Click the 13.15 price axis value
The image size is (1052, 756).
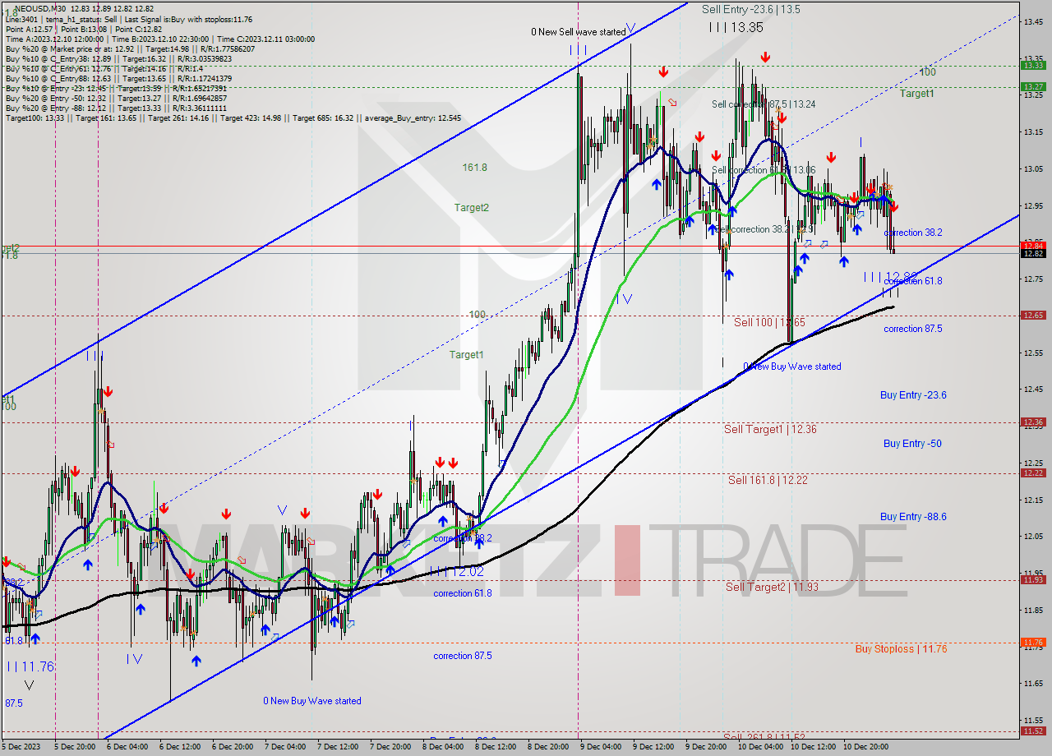[1033, 131]
